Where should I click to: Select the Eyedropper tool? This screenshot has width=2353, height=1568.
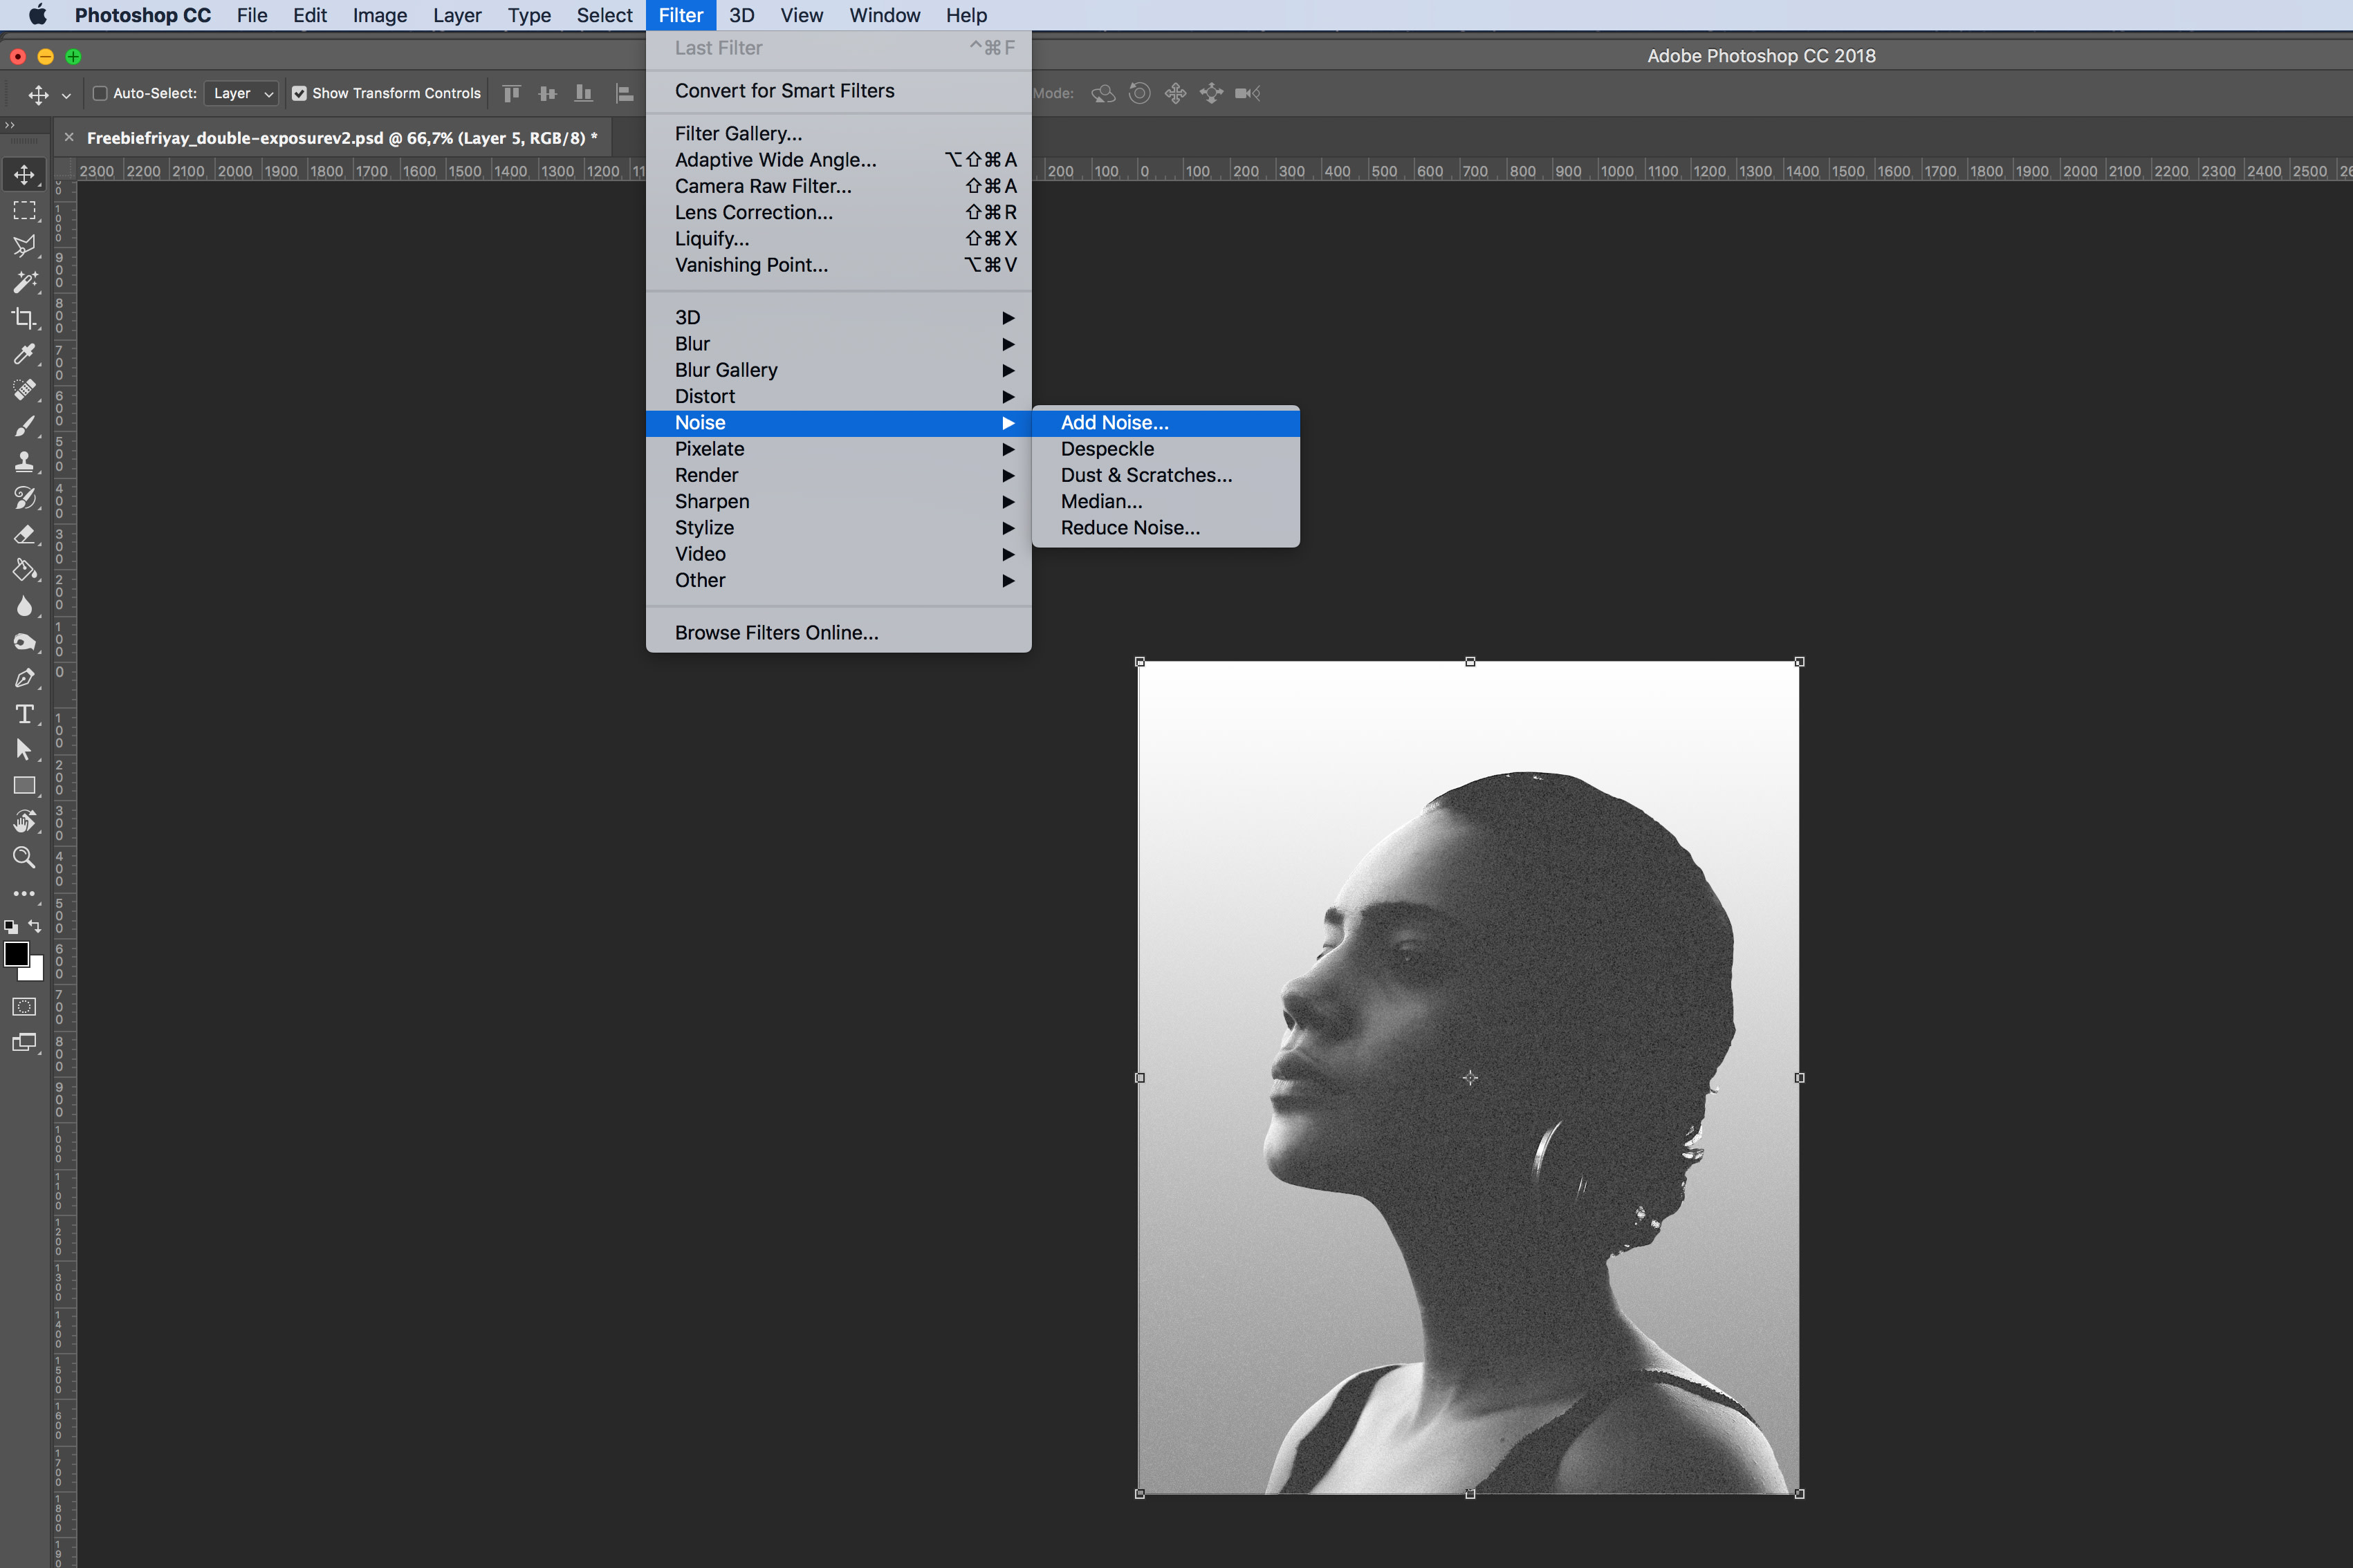24,354
